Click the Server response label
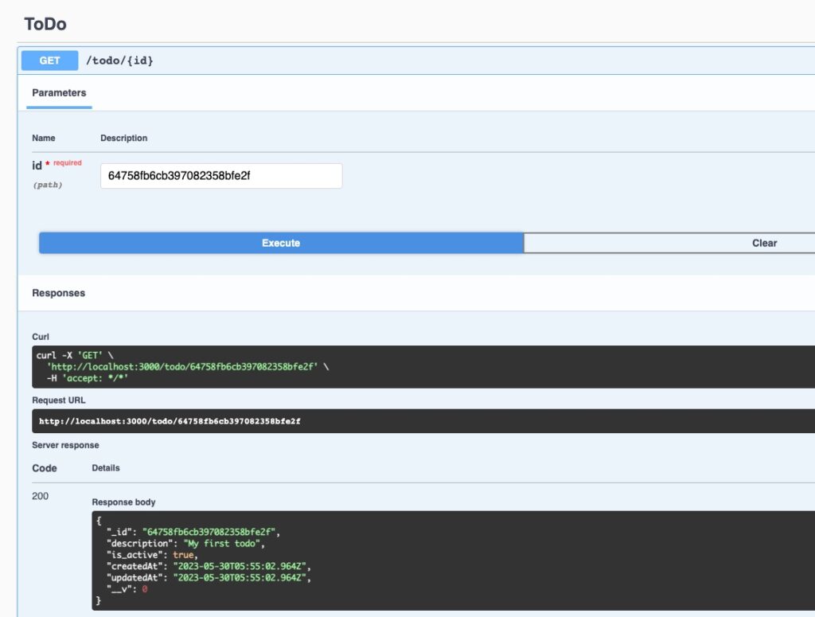 click(65, 445)
